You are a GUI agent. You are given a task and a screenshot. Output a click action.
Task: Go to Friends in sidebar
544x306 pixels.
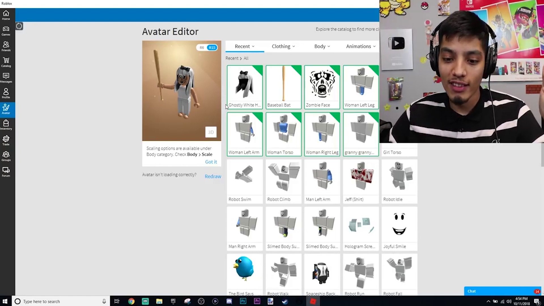[6, 46]
